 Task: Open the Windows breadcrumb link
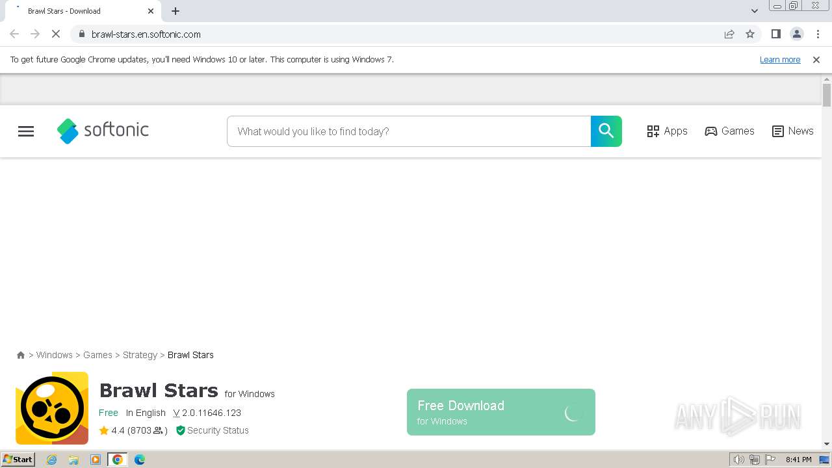pos(54,355)
